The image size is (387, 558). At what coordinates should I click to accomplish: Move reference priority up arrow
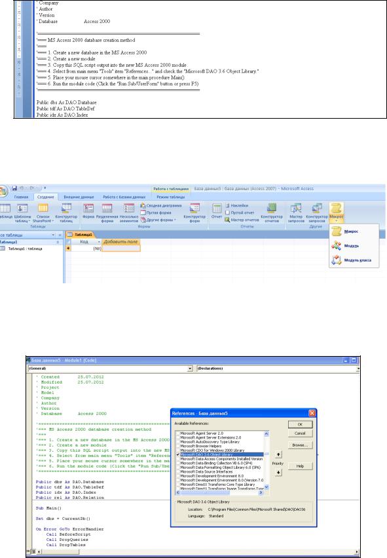coord(278,455)
